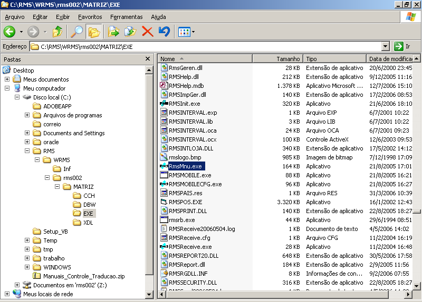Sort files by Tamanho column

[x=278, y=59]
